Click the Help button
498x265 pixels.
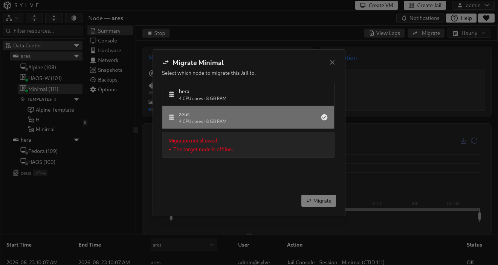(x=461, y=18)
